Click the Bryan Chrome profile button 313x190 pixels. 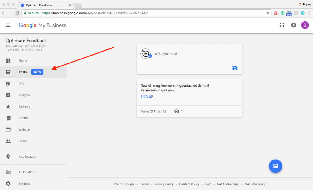coord(305,4)
